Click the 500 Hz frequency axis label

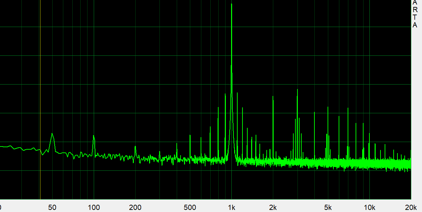(x=190, y=208)
